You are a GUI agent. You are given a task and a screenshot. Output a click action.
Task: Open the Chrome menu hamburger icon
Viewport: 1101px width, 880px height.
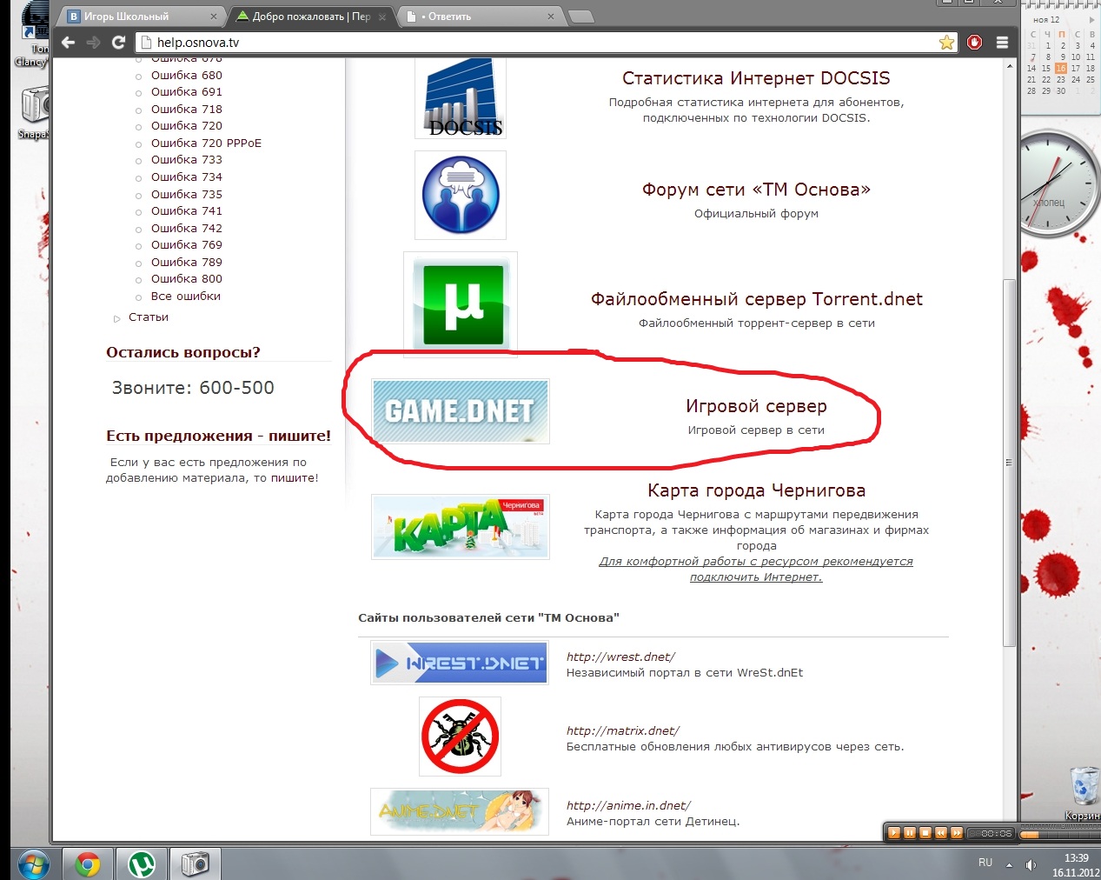click(1002, 43)
